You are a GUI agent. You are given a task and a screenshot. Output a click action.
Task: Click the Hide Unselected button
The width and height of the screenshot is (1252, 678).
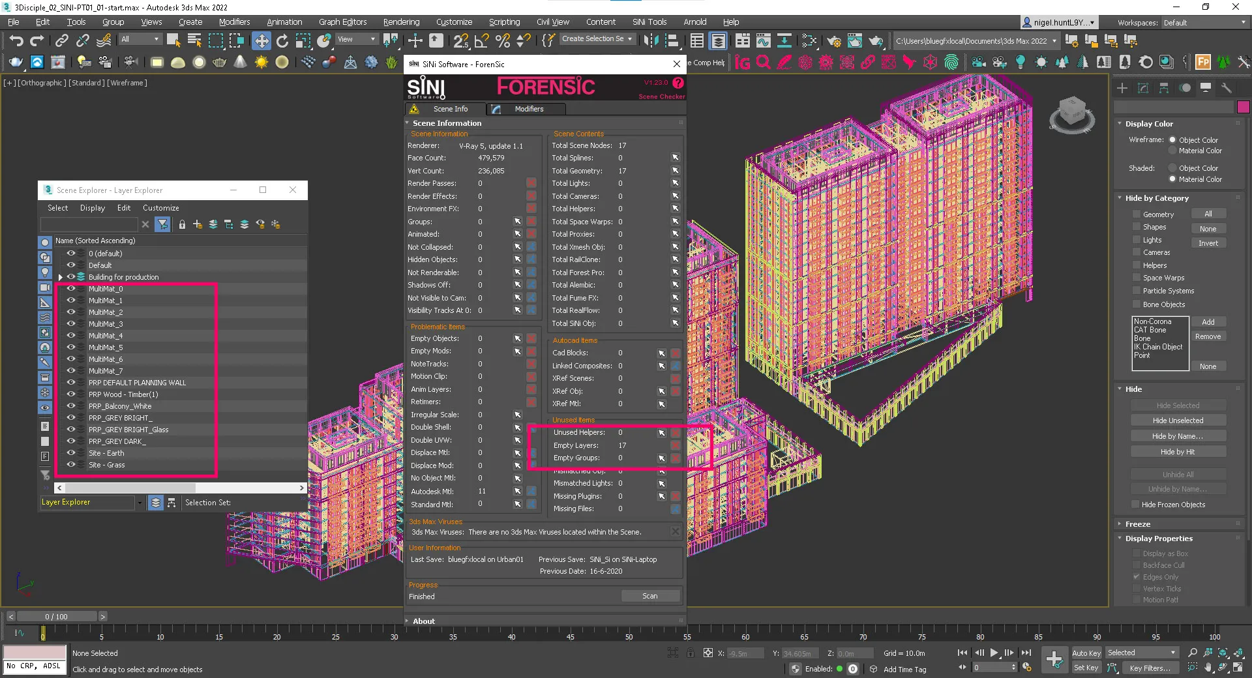point(1178,420)
